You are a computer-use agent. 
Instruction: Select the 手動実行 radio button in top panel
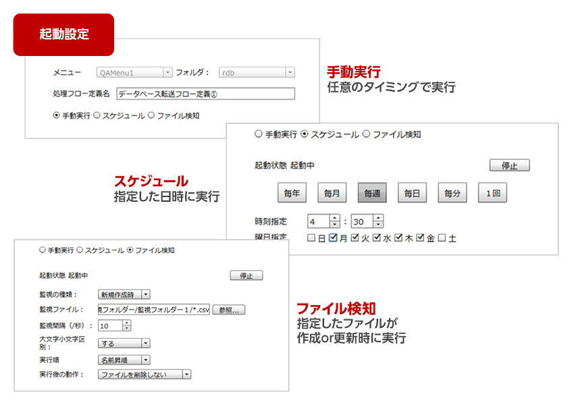point(57,115)
